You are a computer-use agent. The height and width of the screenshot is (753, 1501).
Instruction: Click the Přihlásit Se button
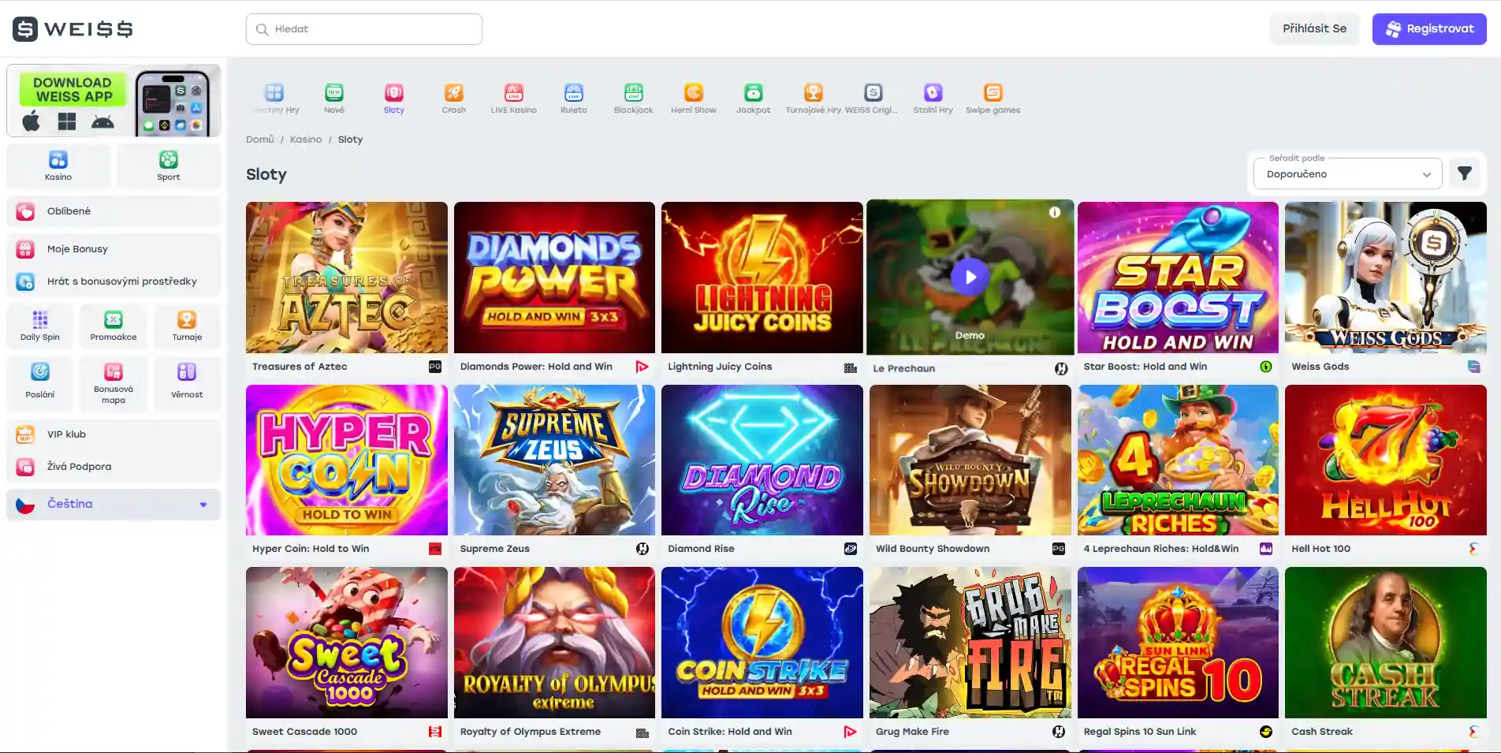1314,29
